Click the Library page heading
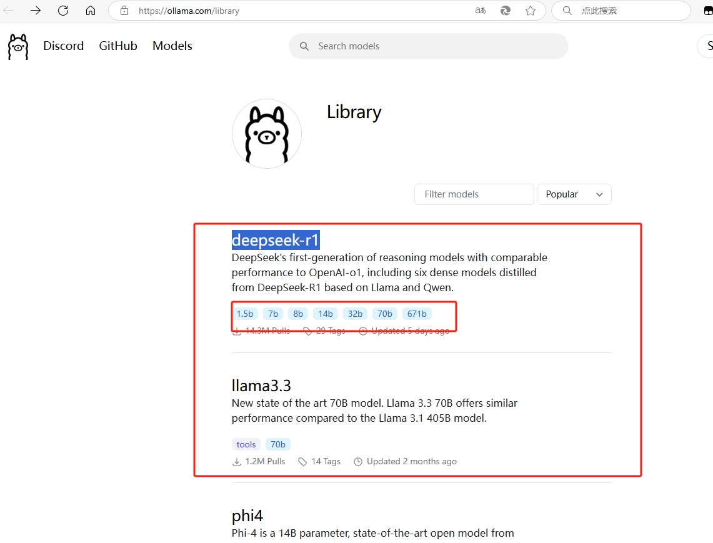This screenshot has height=543, width=713. pyautogui.click(x=354, y=112)
